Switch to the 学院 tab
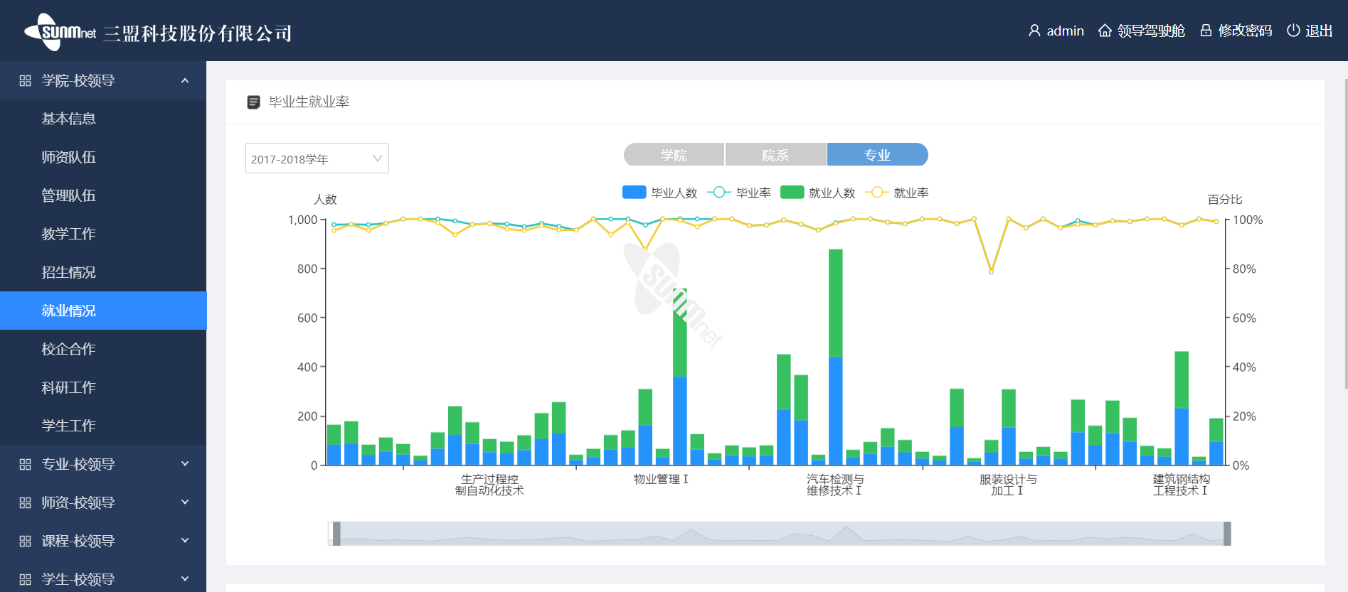The image size is (1348, 592). pyautogui.click(x=674, y=155)
